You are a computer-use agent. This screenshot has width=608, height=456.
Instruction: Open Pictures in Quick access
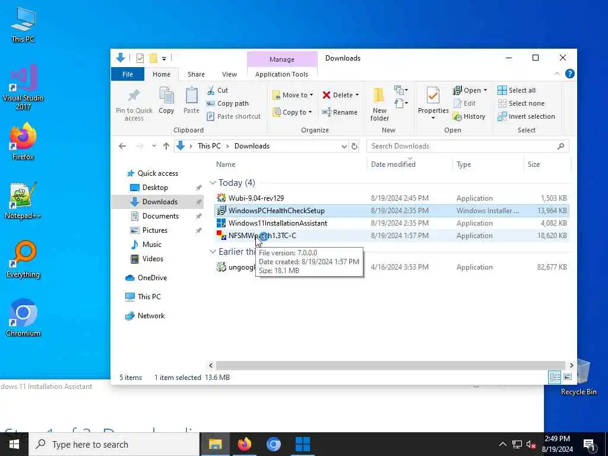tap(155, 230)
